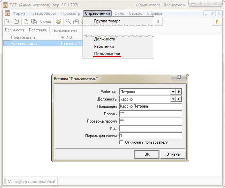
Task: Select Пользователи in the Справочники menu
Action: tap(107, 54)
